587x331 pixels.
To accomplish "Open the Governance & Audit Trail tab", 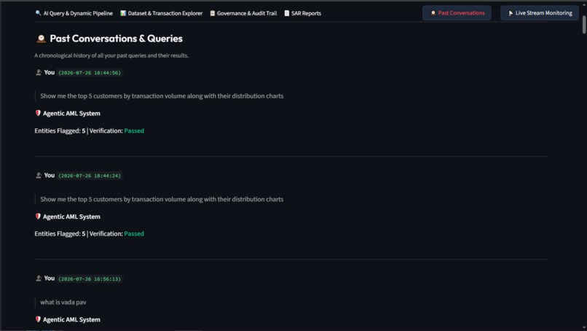I will pyautogui.click(x=243, y=13).
